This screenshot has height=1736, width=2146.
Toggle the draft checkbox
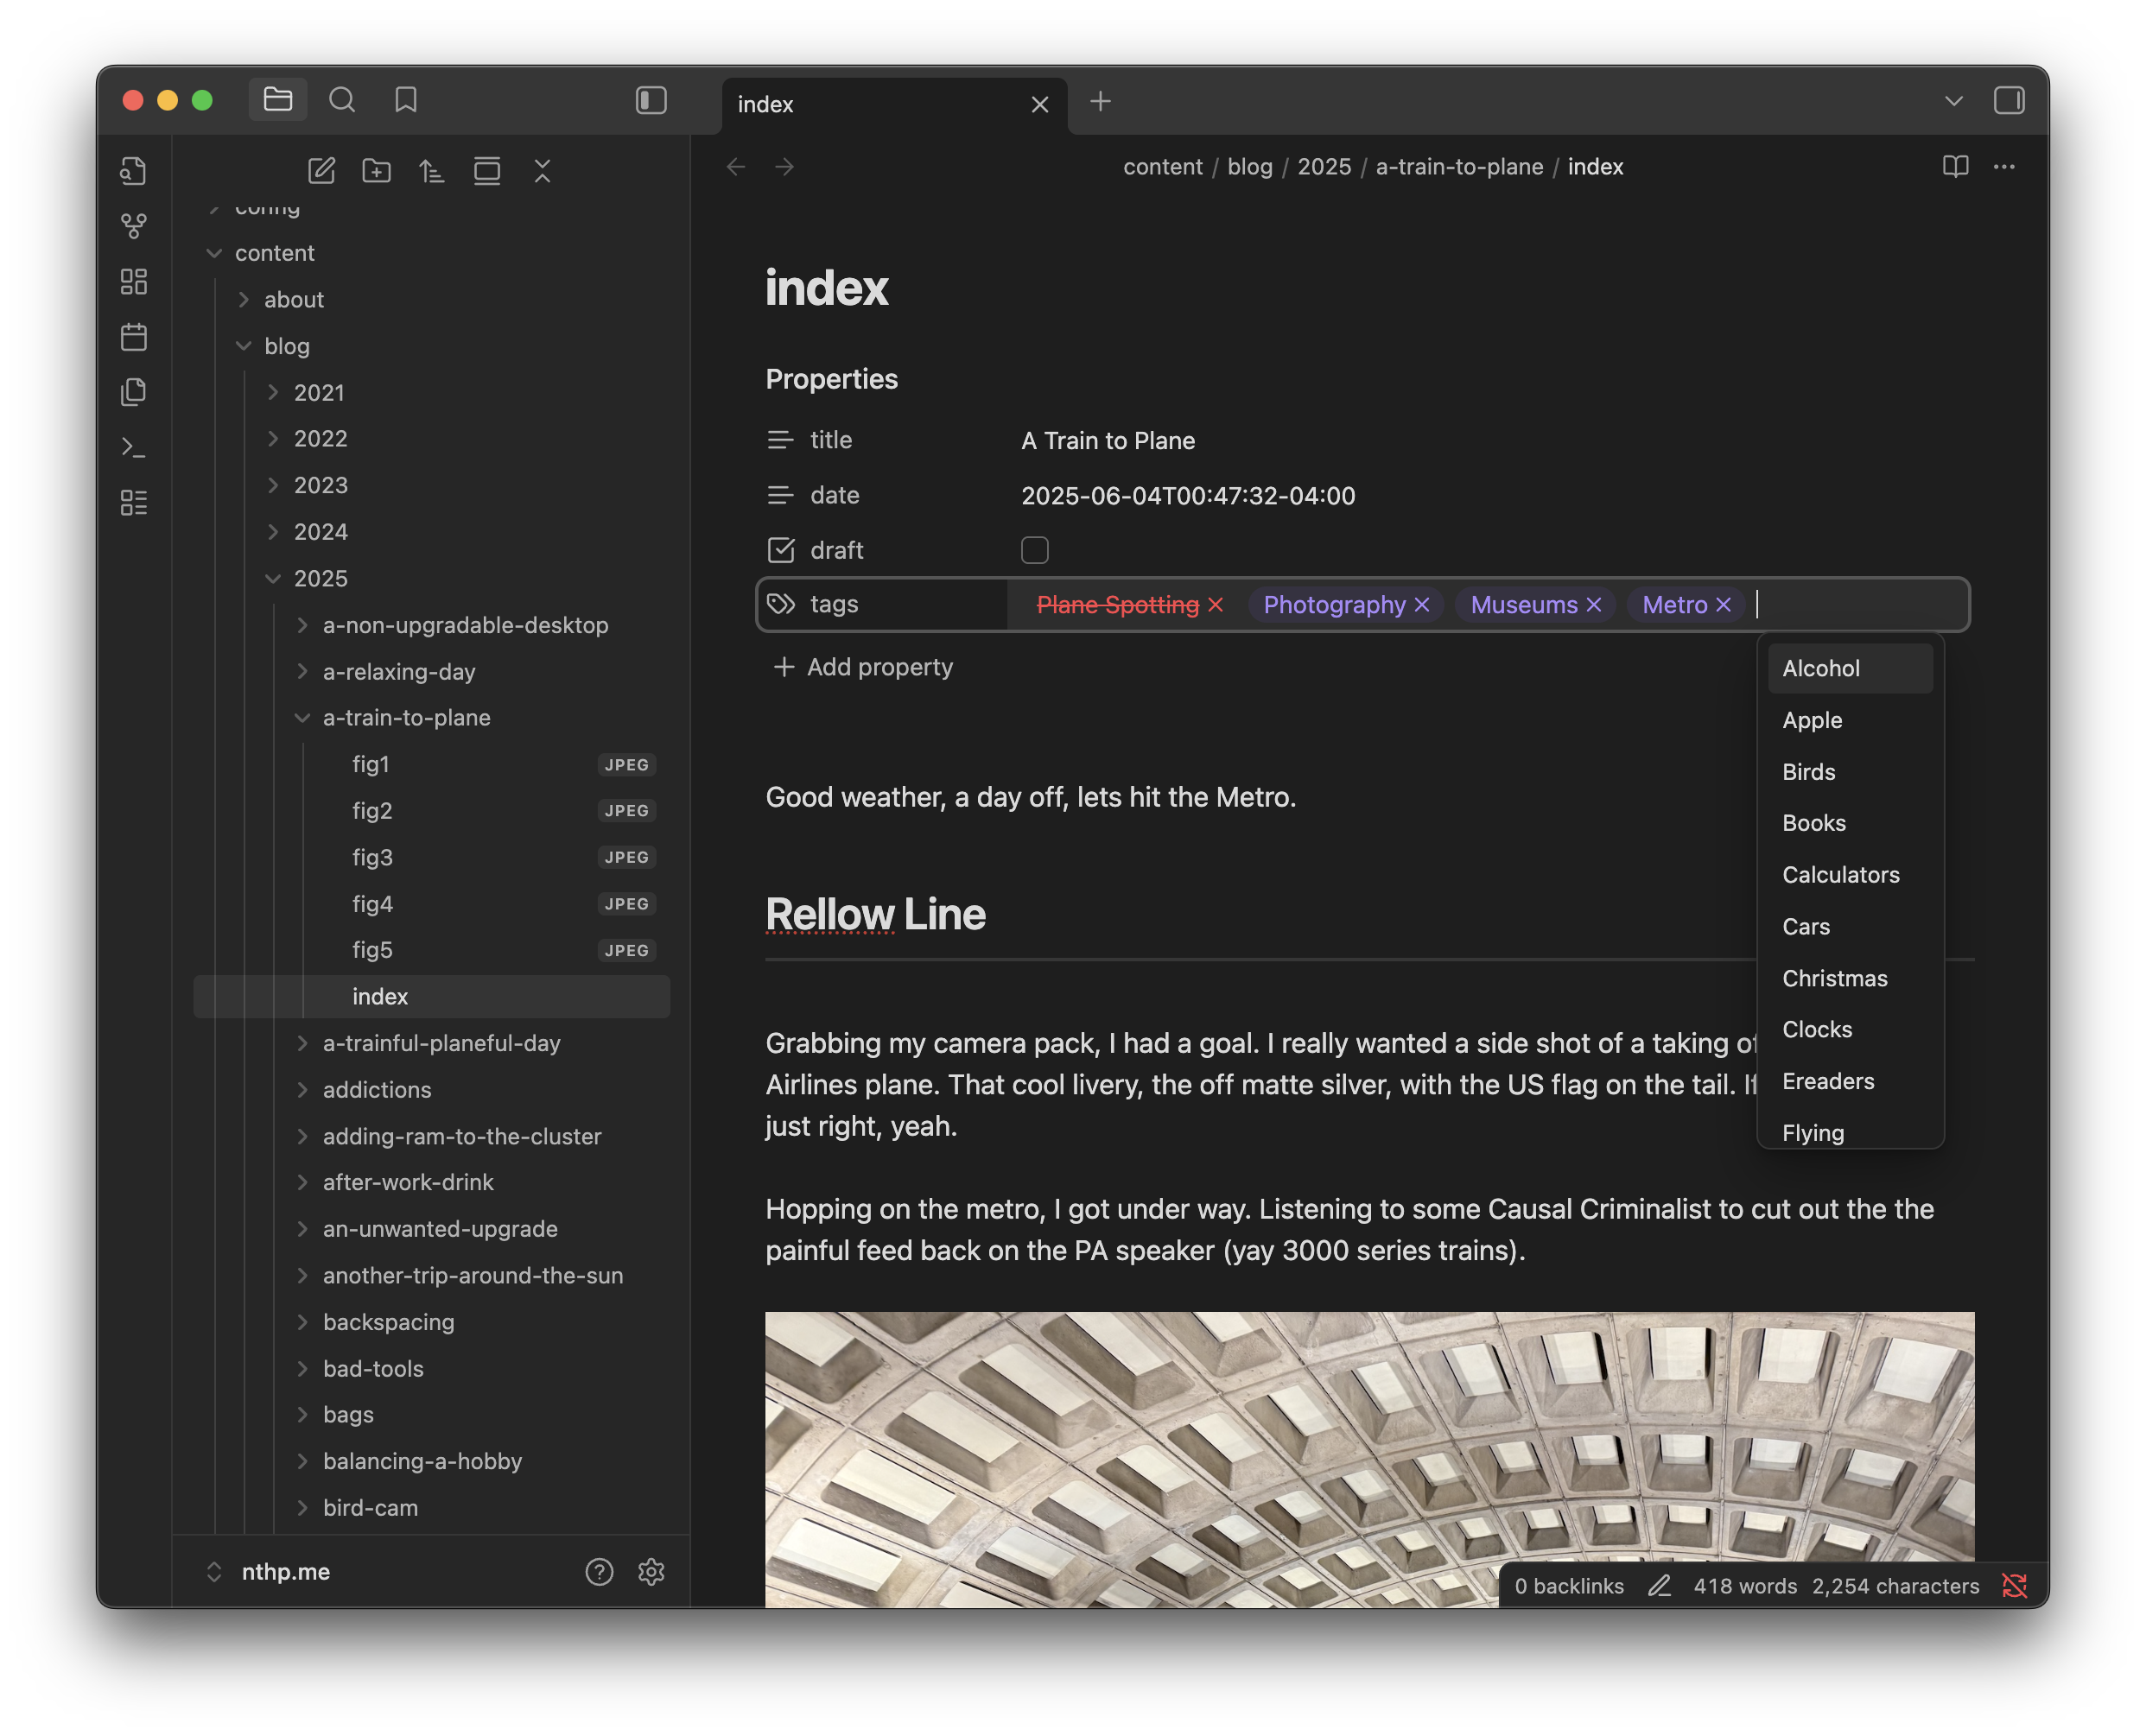[x=1034, y=550]
